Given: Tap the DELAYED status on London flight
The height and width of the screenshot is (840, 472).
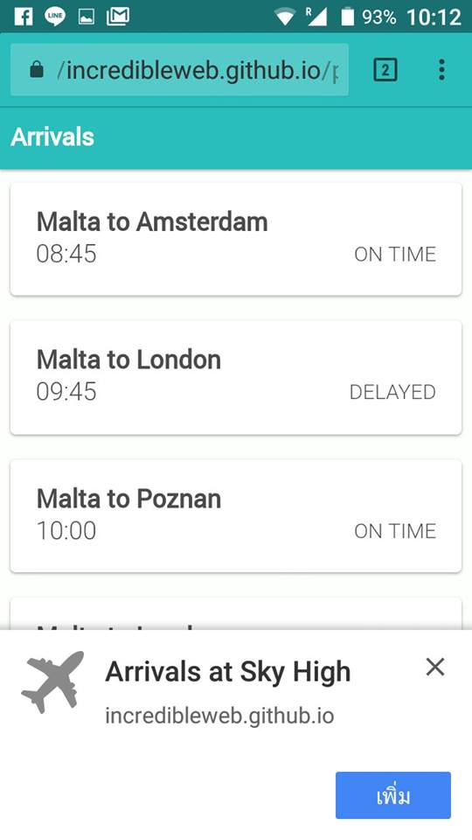Looking at the screenshot, I should point(392,392).
